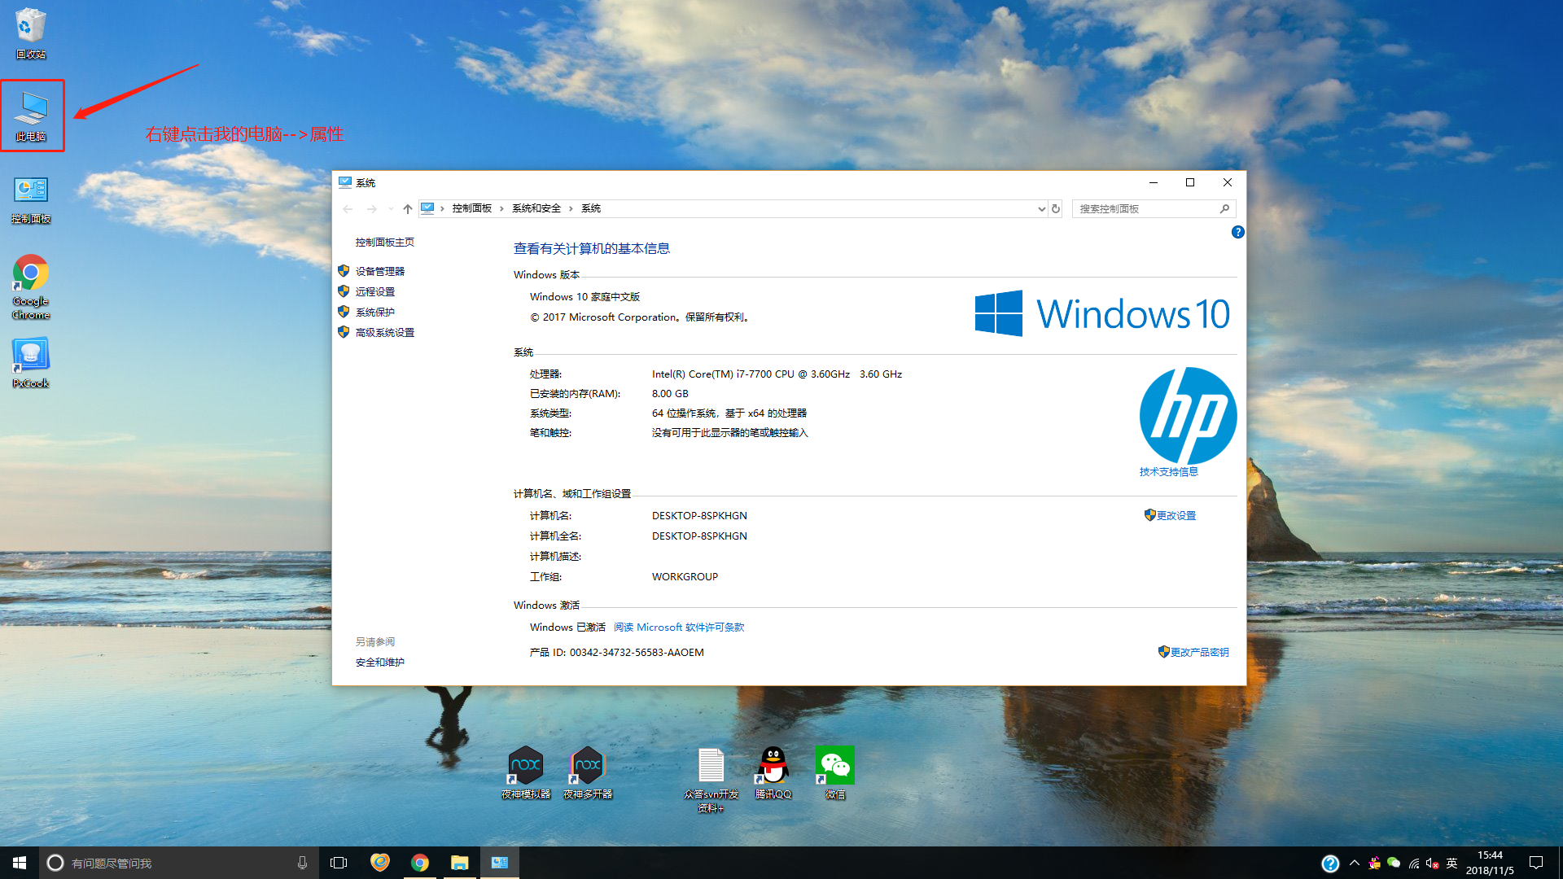Click the 搜索控制面板 search field
Image resolution: width=1563 pixels, height=879 pixels.
pyautogui.click(x=1145, y=209)
